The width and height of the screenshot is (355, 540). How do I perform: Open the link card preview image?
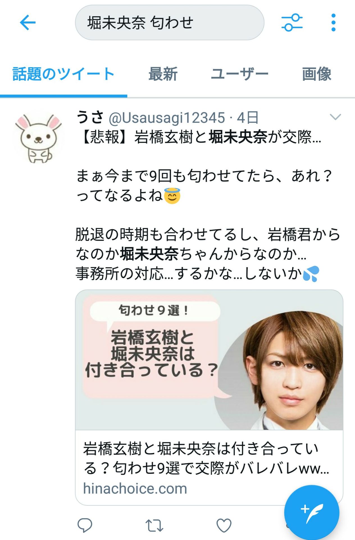(209, 360)
